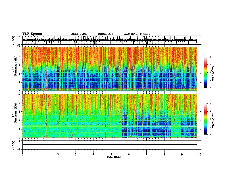Click the time axis tick label '2'
This screenshot has height=173, width=225.
[x=58, y=154]
